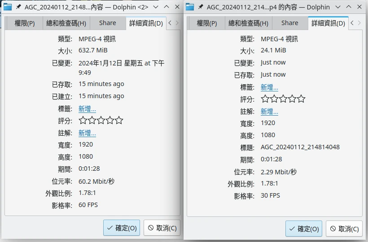
Task: Click pin icon in left Dolphin <2> titlebar
Action: point(18,7)
